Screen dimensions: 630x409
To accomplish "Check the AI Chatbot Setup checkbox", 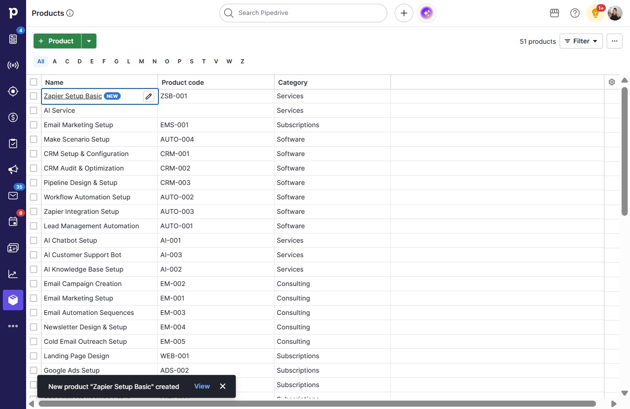I will point(34,240).
